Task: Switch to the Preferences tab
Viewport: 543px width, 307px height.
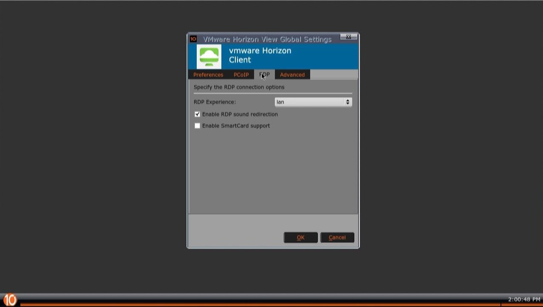Action: (208, 75)
